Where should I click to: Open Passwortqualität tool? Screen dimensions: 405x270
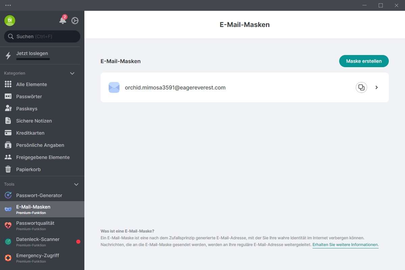[x=42, y=225]
